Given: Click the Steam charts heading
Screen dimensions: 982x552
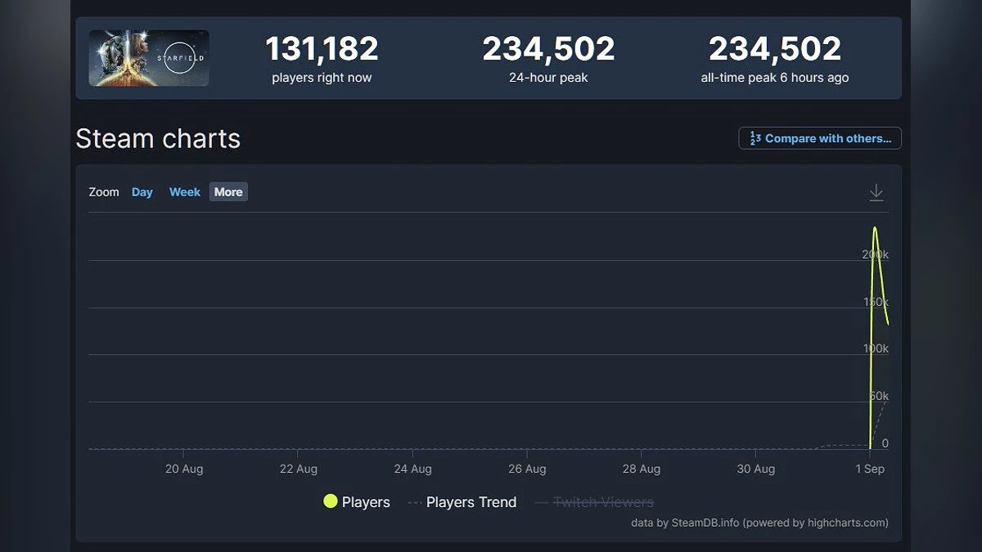Looking at the screenshot, I should [x=158, y=139].
